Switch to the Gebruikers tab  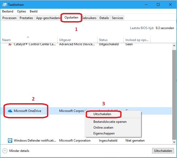89,18
